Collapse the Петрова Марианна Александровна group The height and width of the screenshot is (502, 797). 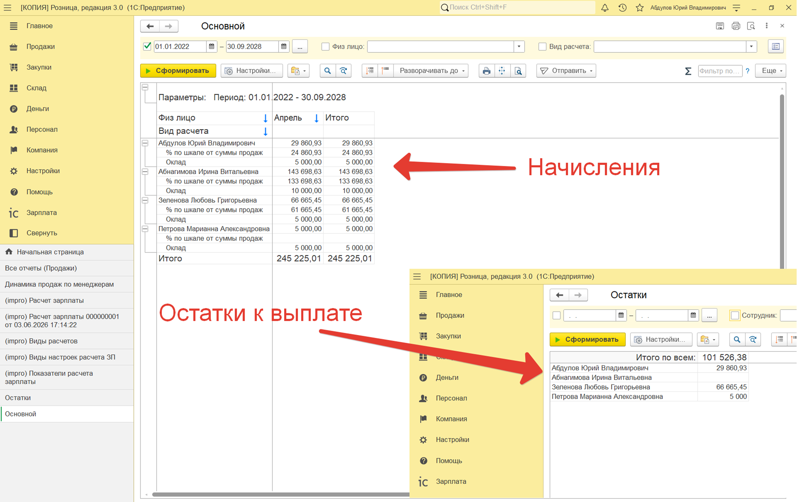pyautogui.click(x=145, y=229)
